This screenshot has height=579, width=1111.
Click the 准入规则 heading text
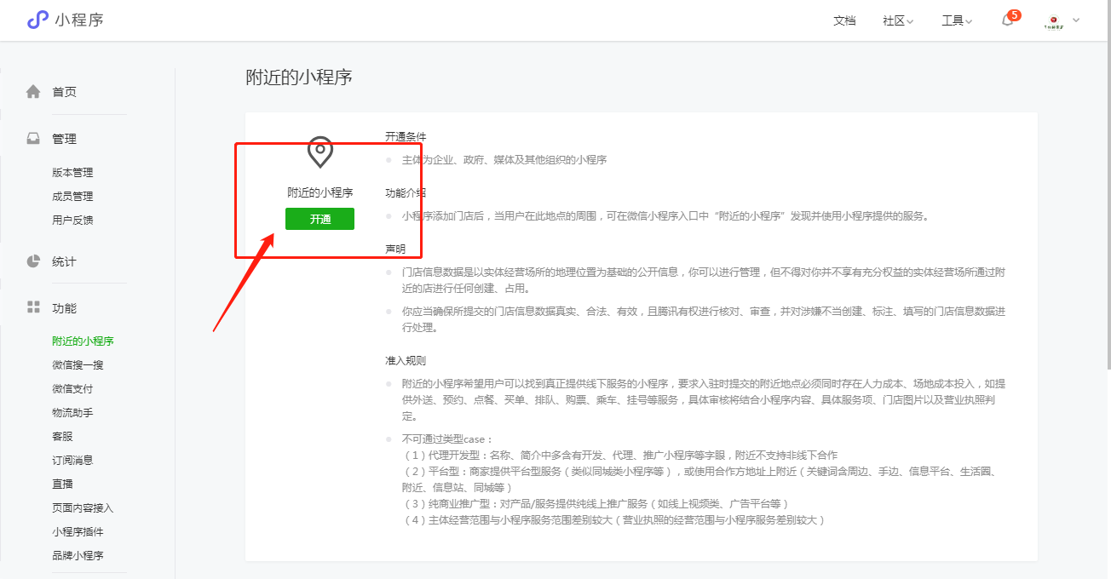[x=406, y=360]
